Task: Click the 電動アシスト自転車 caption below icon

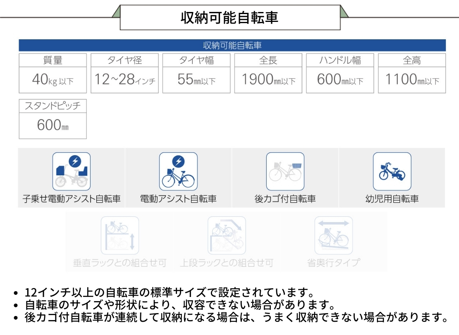Action: click(x=178, y=199)
